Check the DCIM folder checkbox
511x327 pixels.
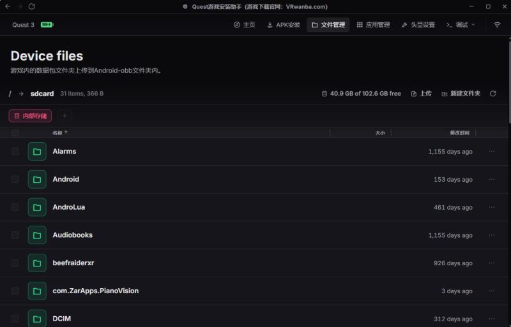tap(15, 319)
